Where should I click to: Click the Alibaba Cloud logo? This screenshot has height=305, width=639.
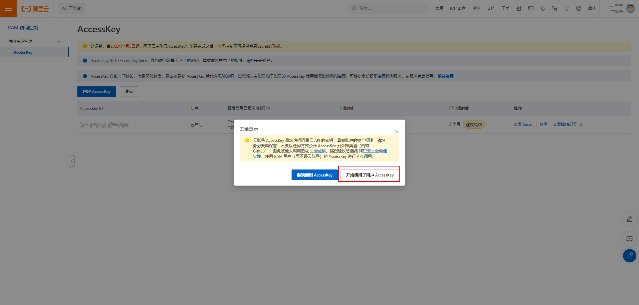click(35, 9)
